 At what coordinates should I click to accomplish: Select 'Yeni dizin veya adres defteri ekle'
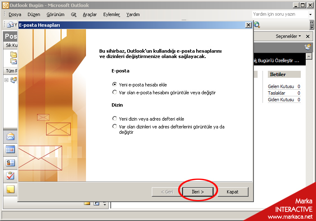click(148, 119)
